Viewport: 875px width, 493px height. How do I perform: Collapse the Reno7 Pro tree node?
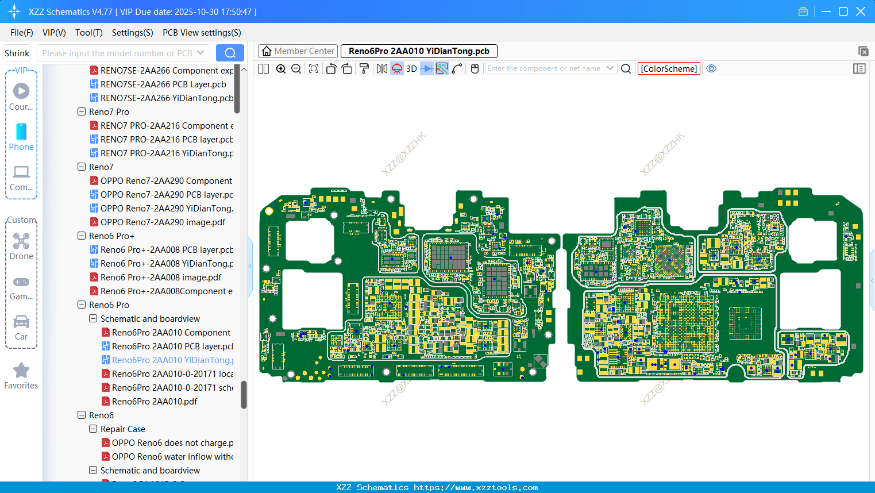(82, 111)
